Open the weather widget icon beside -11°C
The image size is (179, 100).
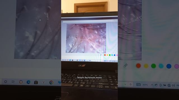click(x=138, y=84)
